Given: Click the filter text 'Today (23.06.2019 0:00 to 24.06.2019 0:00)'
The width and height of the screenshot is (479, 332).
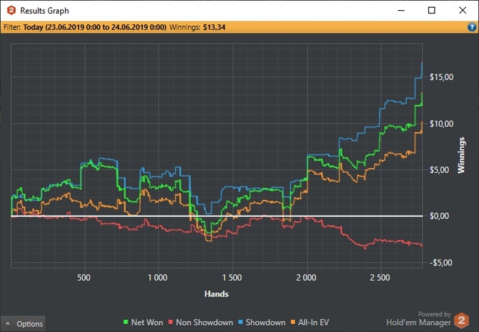Looking at the screenshot, I should click(x=94, y=27).
